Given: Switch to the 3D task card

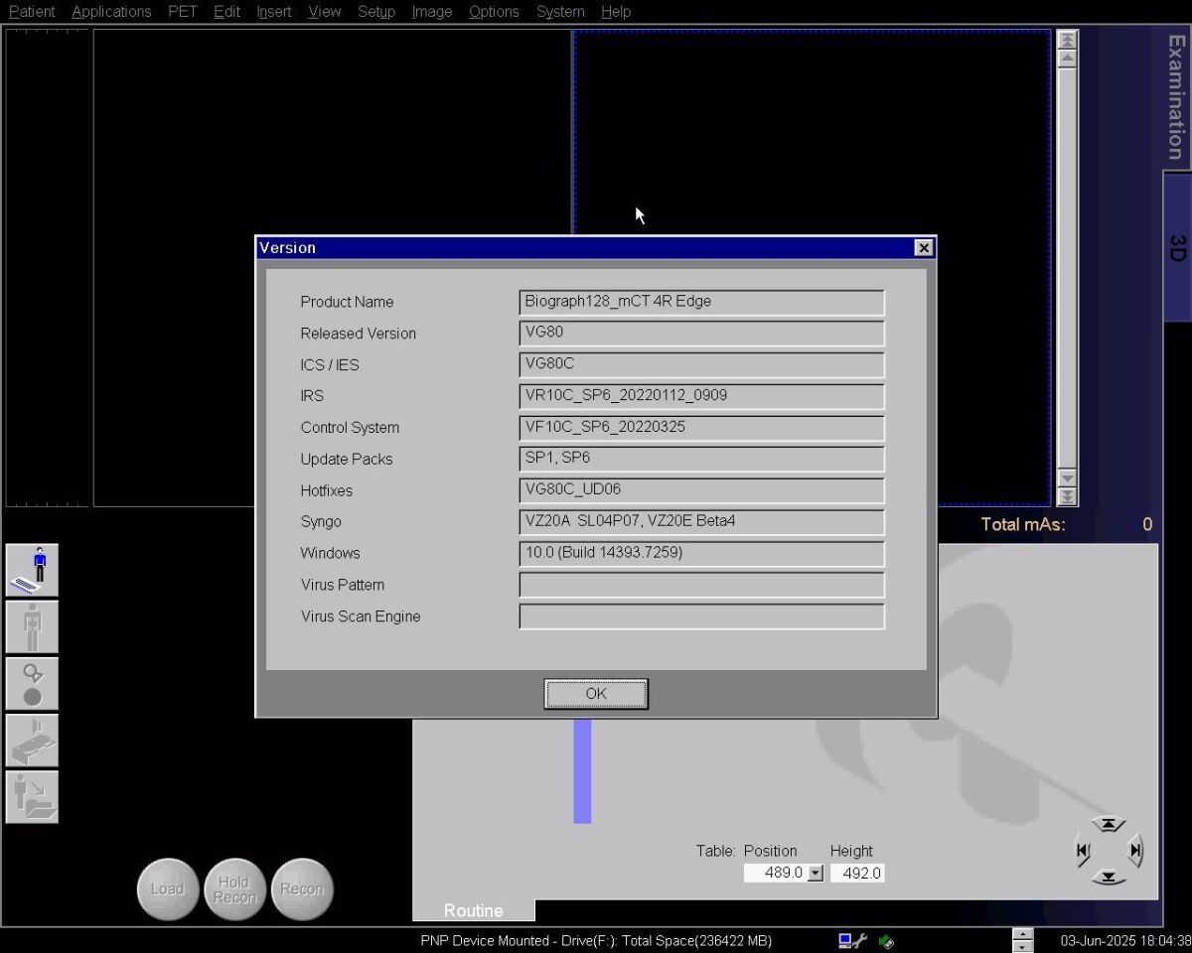Looking at the screenshot, I should [1177, 247].
